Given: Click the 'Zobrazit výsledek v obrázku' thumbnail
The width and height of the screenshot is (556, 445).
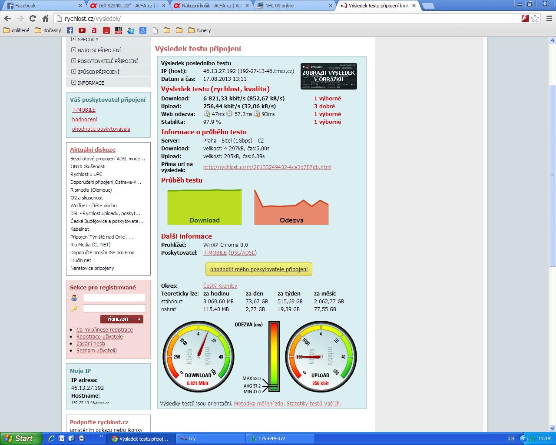Looking at the screenshot, I should [329, 76].
